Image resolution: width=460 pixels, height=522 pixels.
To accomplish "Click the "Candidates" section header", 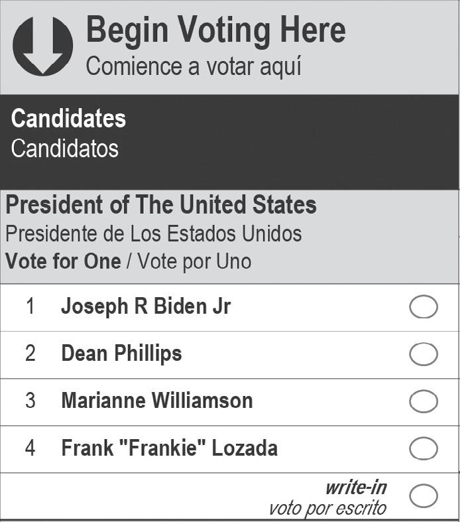I will [x=68, y=119].
